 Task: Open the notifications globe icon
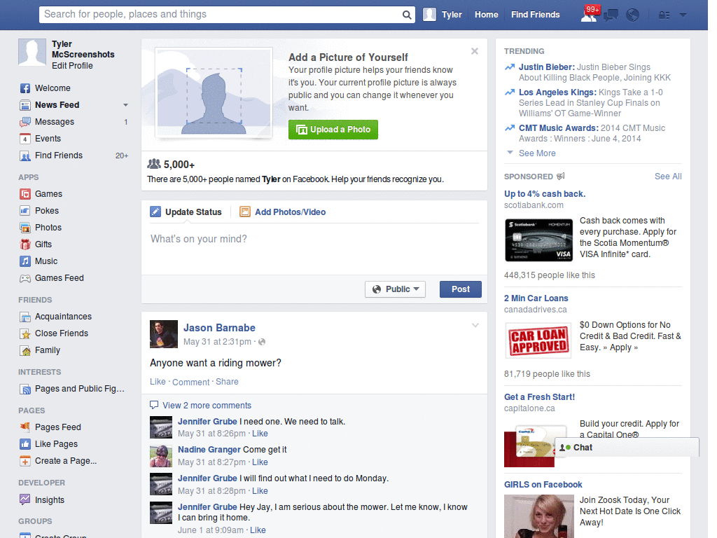(632, 15)
